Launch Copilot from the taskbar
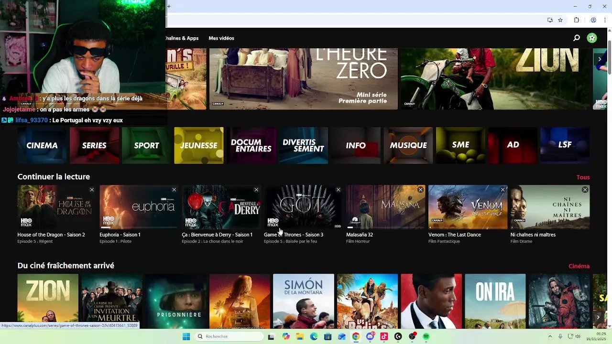612x344 pixels. pyautogui.click(x=286, y=336)
